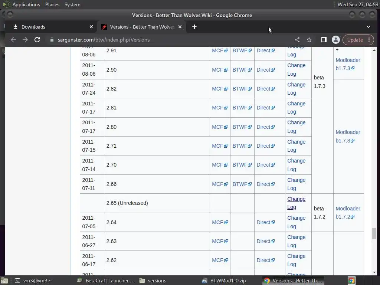The image size is (380, 285).
Task: Open the Chrome three-dot menu
Action: pos(369,40)
